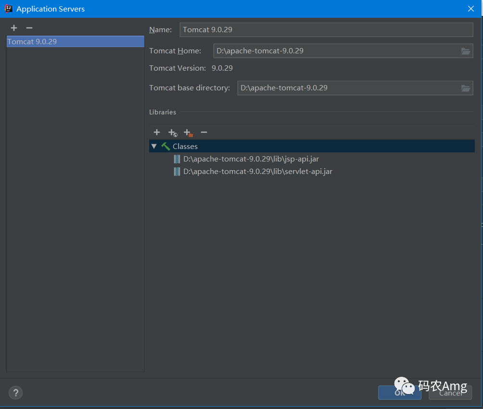The height and width of the screenshot is (409, 483).
Task: Click jar icon beside servlet-api.jar
Action: 177,172
